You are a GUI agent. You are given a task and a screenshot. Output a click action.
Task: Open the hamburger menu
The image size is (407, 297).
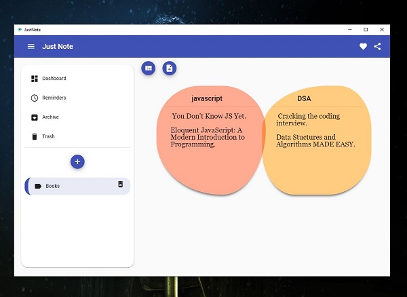tap(31, 46)
